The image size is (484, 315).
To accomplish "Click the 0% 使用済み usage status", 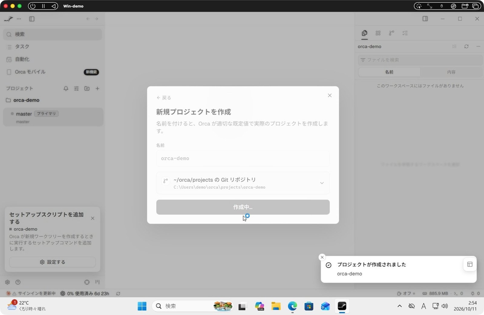I will tap(85, 293).
